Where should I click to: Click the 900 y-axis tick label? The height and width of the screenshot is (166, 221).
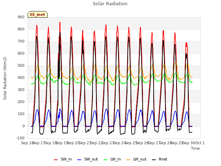click(x=21, y=17)
